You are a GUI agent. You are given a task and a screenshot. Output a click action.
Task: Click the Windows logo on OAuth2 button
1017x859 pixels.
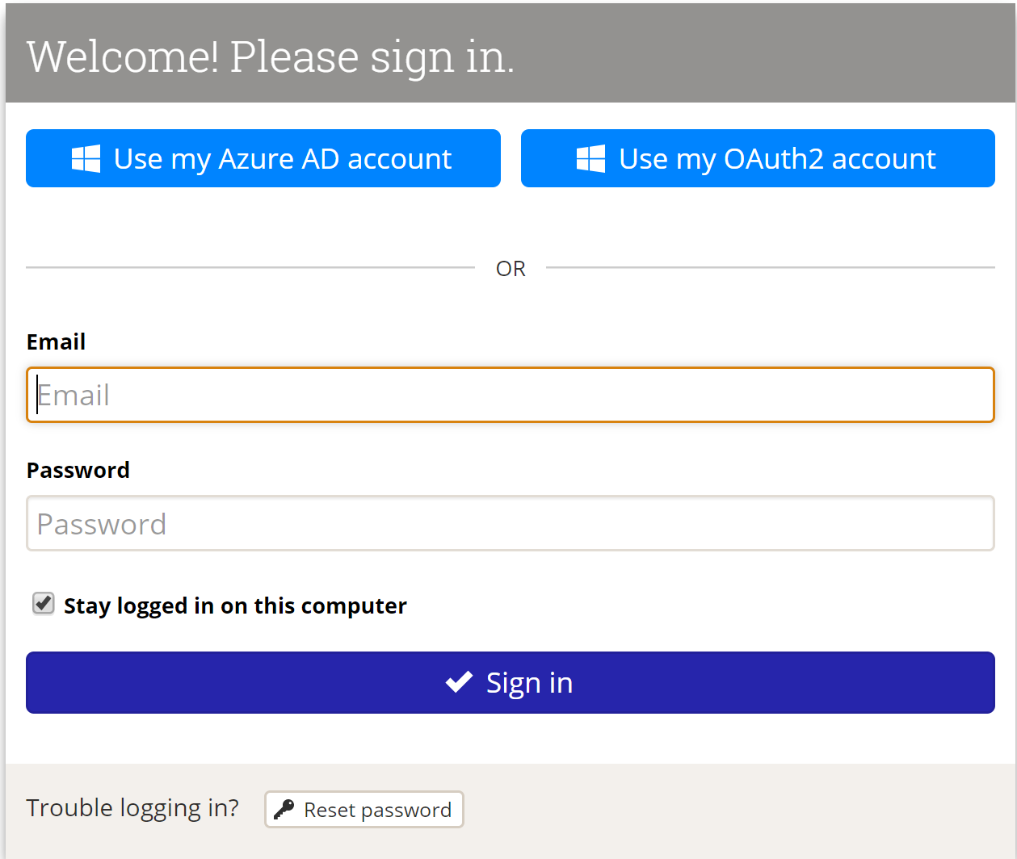pos(590,159)
